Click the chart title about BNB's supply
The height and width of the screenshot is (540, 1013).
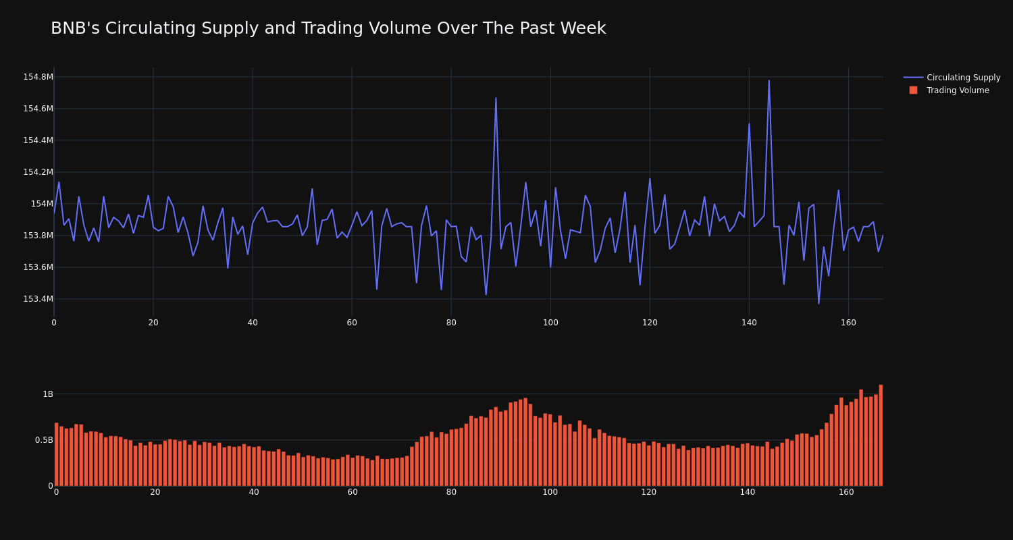(x=328, y=28)
